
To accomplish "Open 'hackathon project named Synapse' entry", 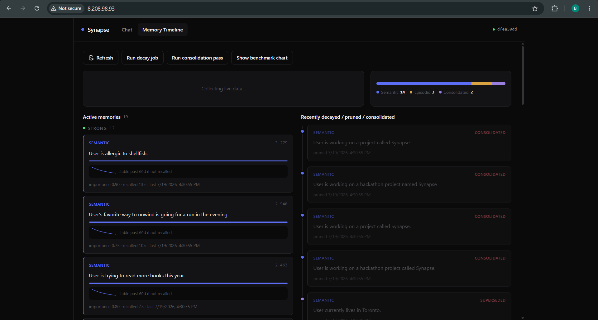I will [x=409, y=185].
